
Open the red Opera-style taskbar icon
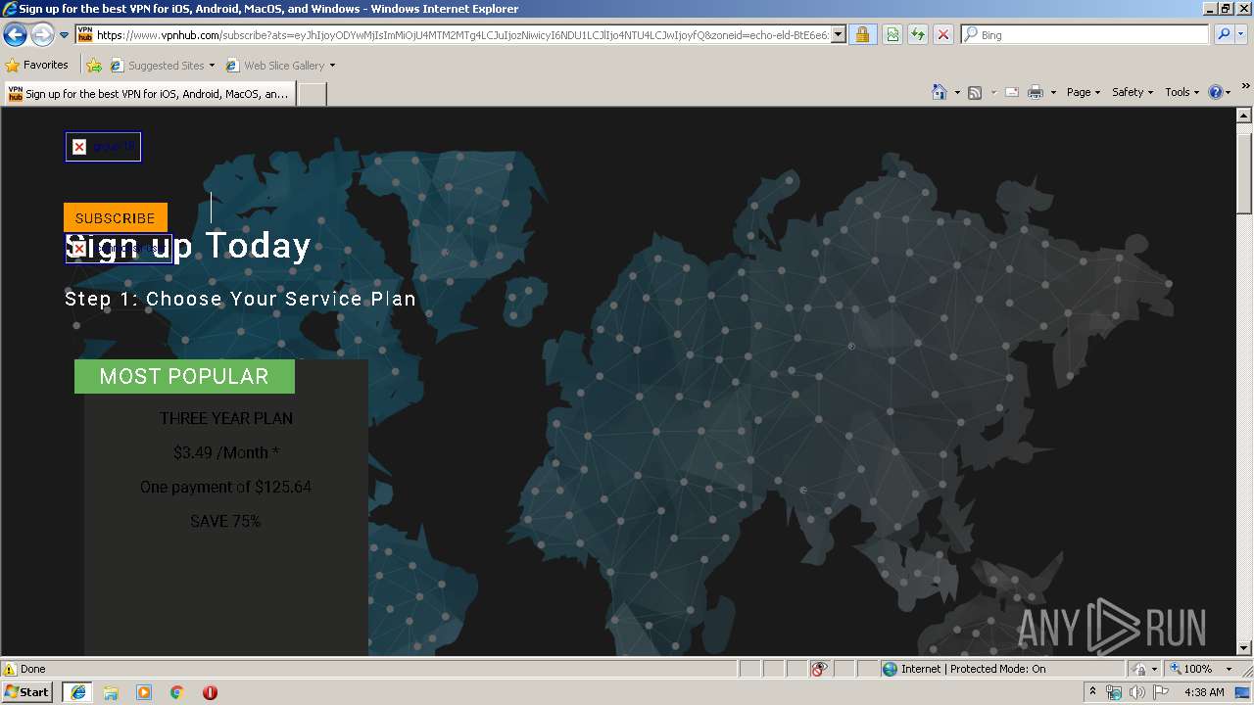point(210,692)
